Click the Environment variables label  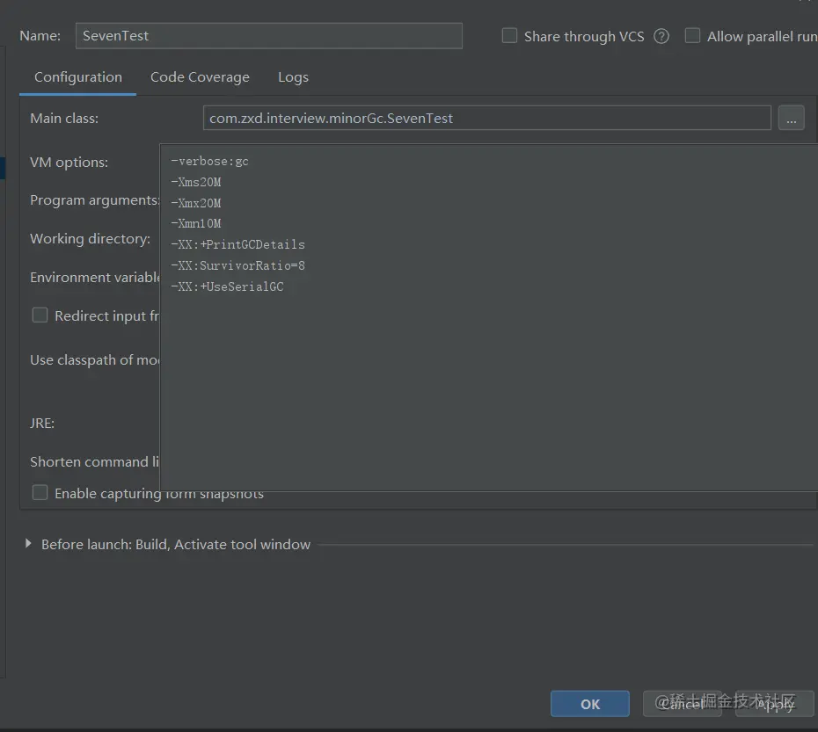click(x=94, y=278)
